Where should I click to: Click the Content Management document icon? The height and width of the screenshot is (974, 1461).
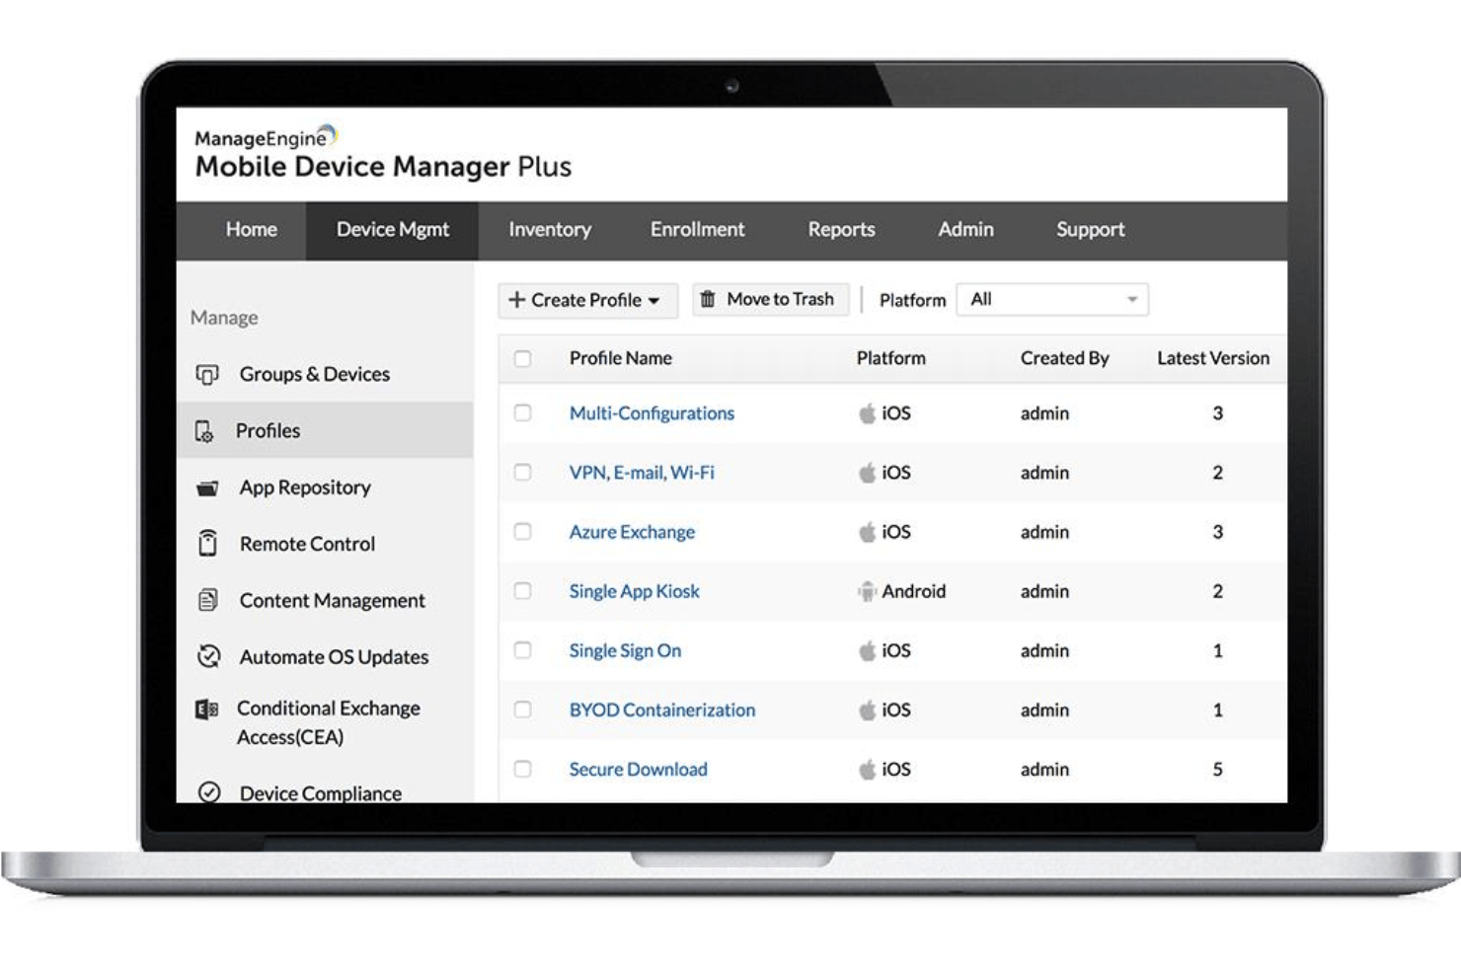click(207, 600)
